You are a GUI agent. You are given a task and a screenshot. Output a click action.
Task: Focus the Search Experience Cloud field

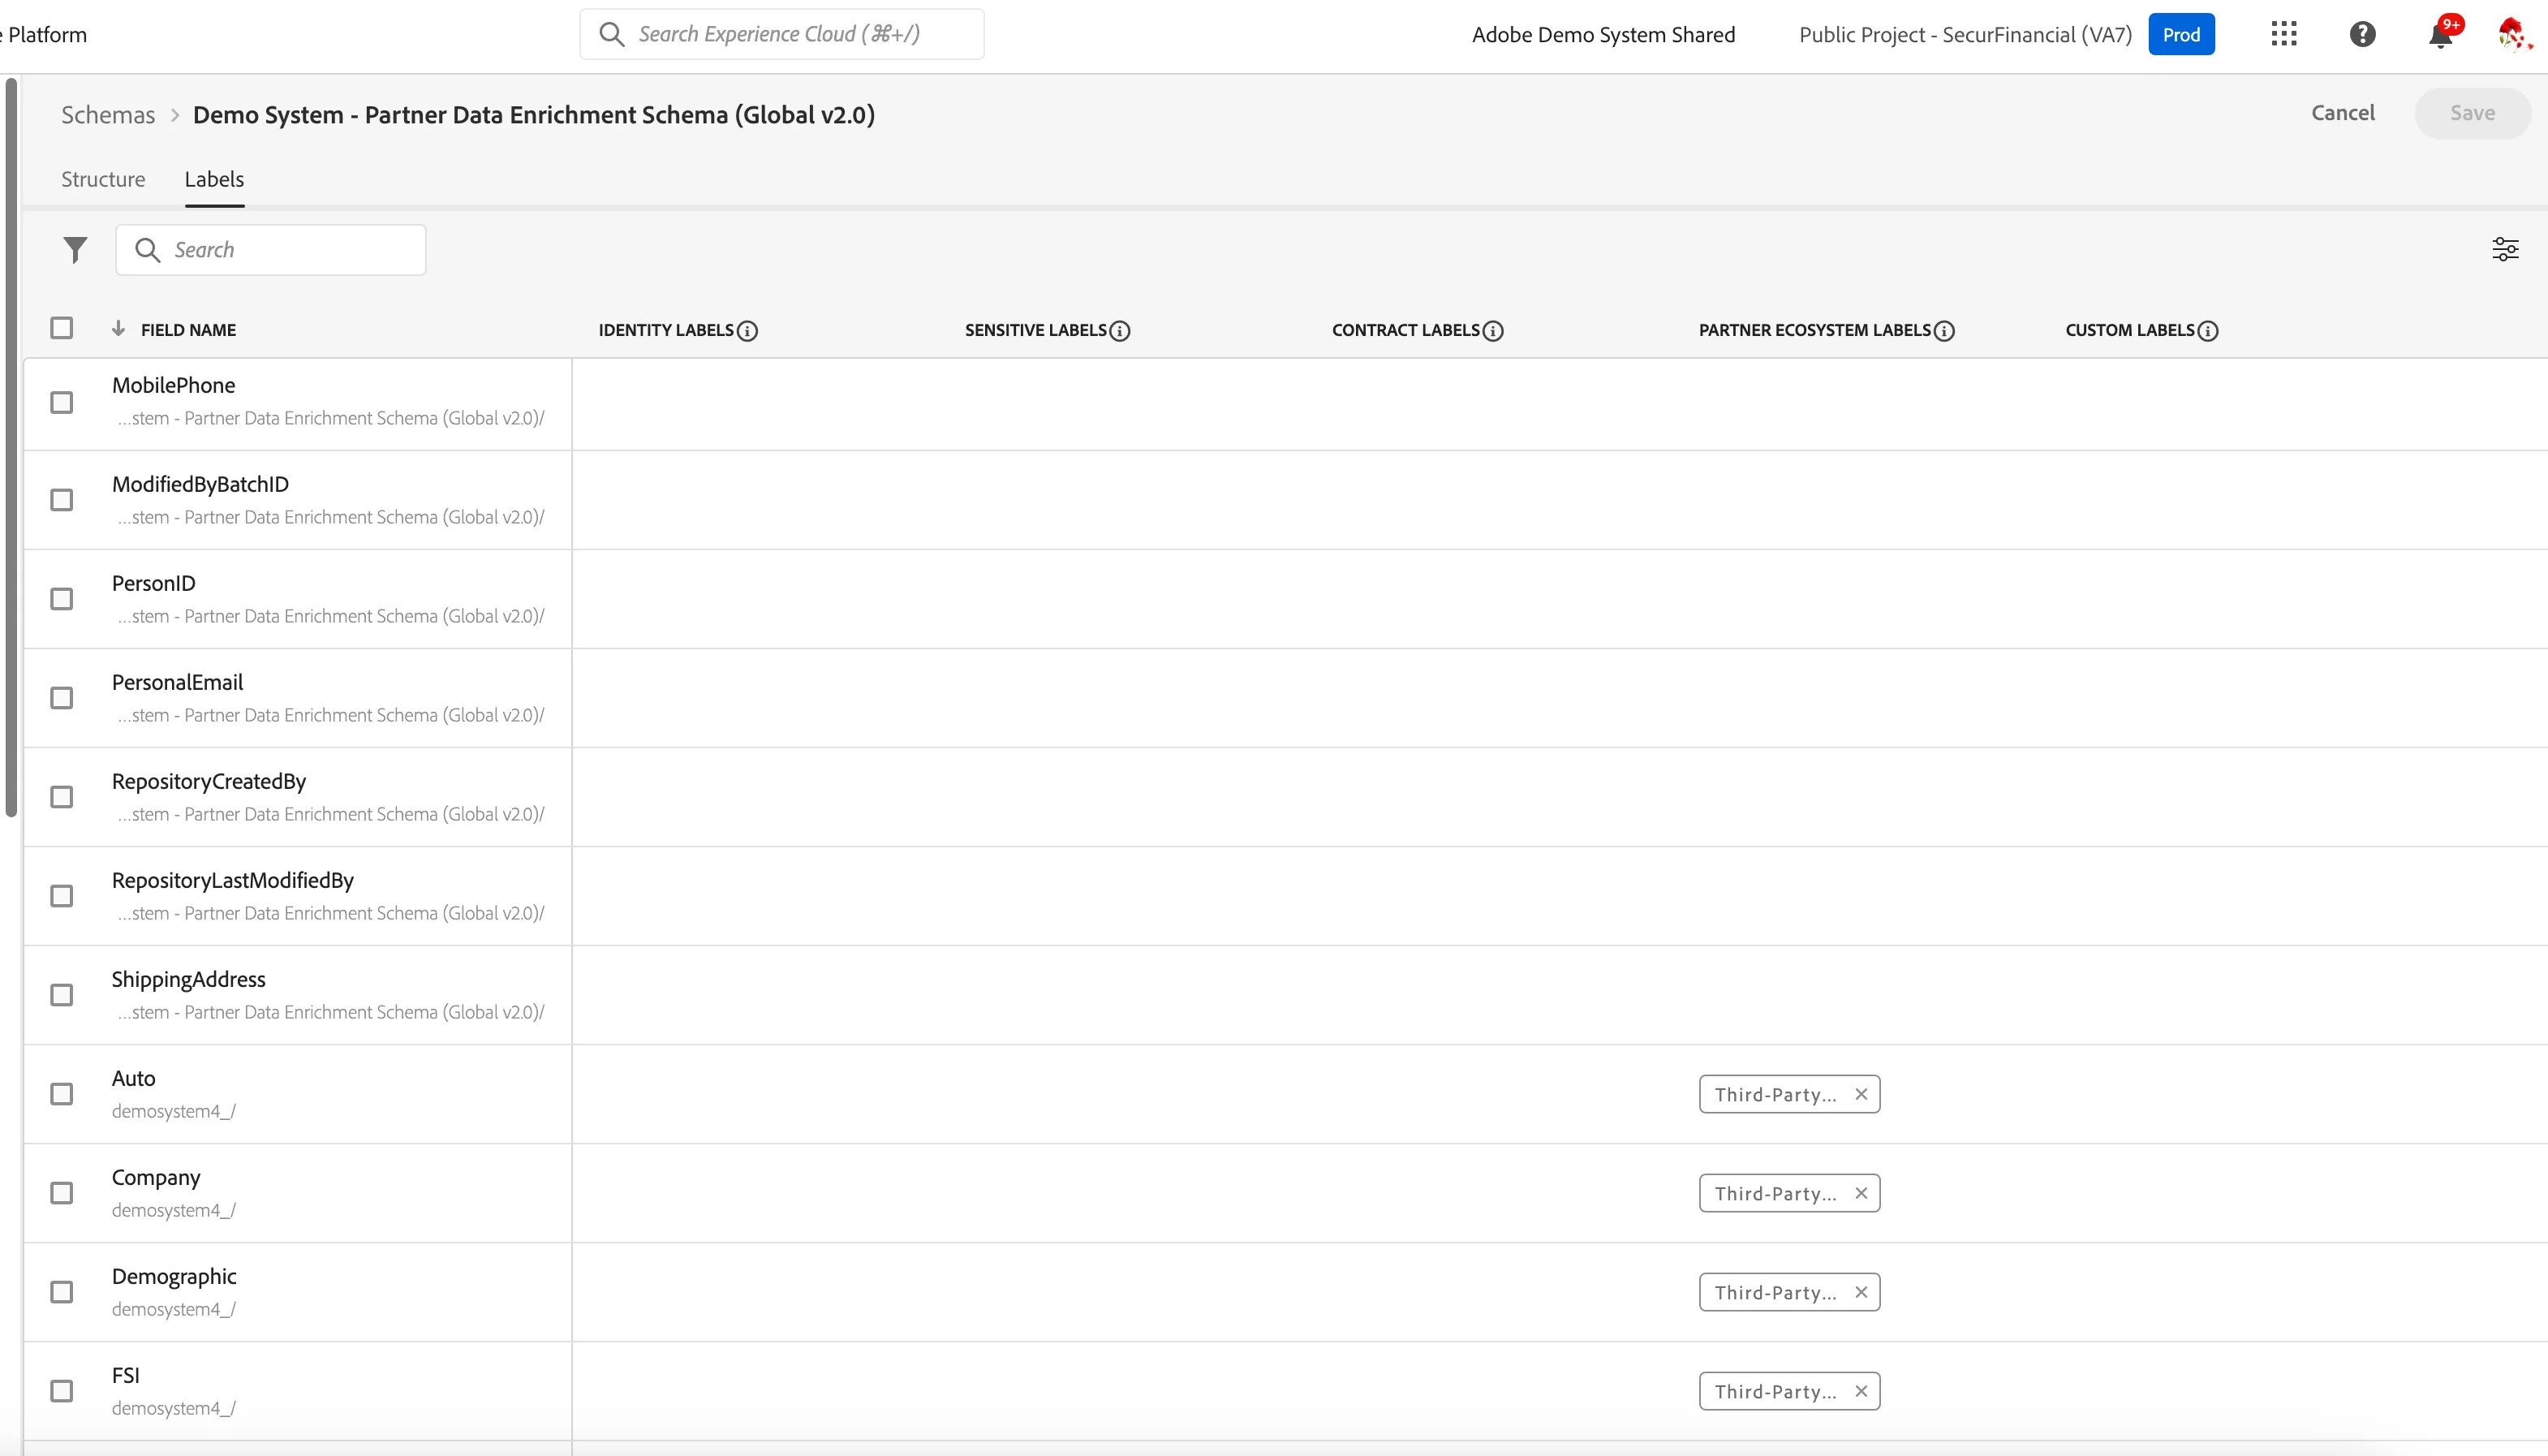pyautogui.click(x=781, y=34)
